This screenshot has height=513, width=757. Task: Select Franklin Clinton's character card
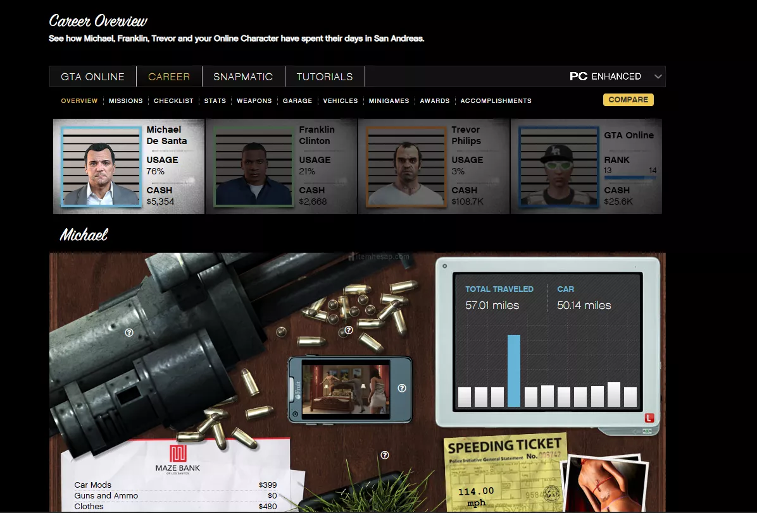pos(281,167)
